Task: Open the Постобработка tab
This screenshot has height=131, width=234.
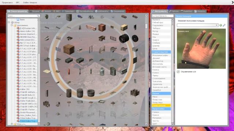Action: pyautogui.click(x=85, y=11)
